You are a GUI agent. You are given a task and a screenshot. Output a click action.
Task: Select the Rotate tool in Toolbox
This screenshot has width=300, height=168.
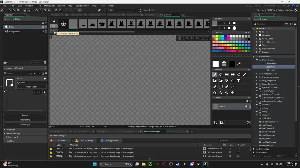pos(215,93)
